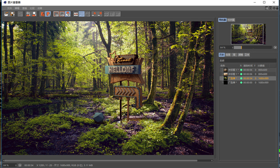Set current image as B
The height and width of the screenshot is (168, 280).
pyautogui.click(x=100, y=14)
